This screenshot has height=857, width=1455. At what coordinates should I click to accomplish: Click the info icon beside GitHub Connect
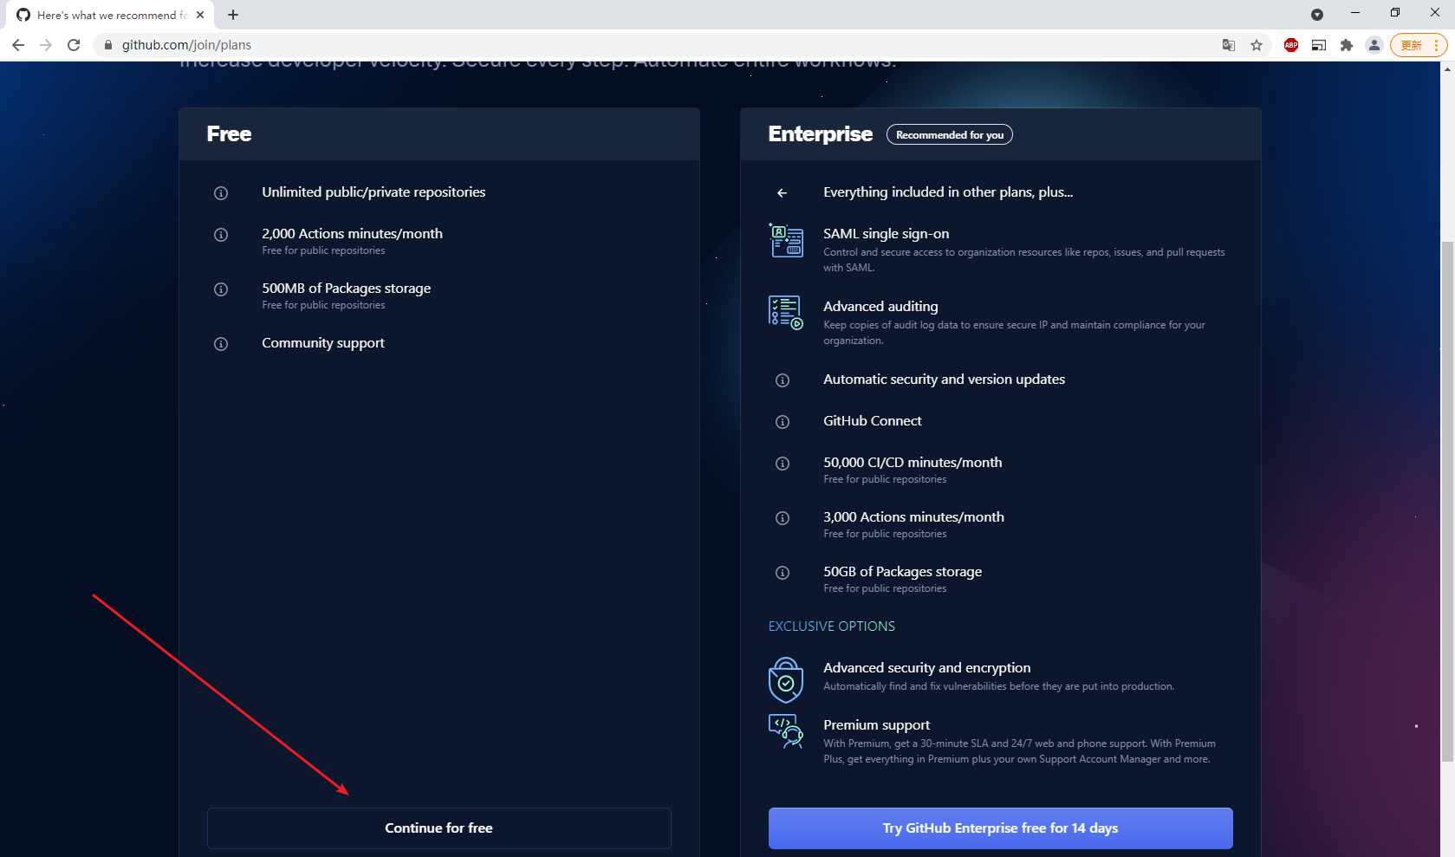[x=783, y=422]
